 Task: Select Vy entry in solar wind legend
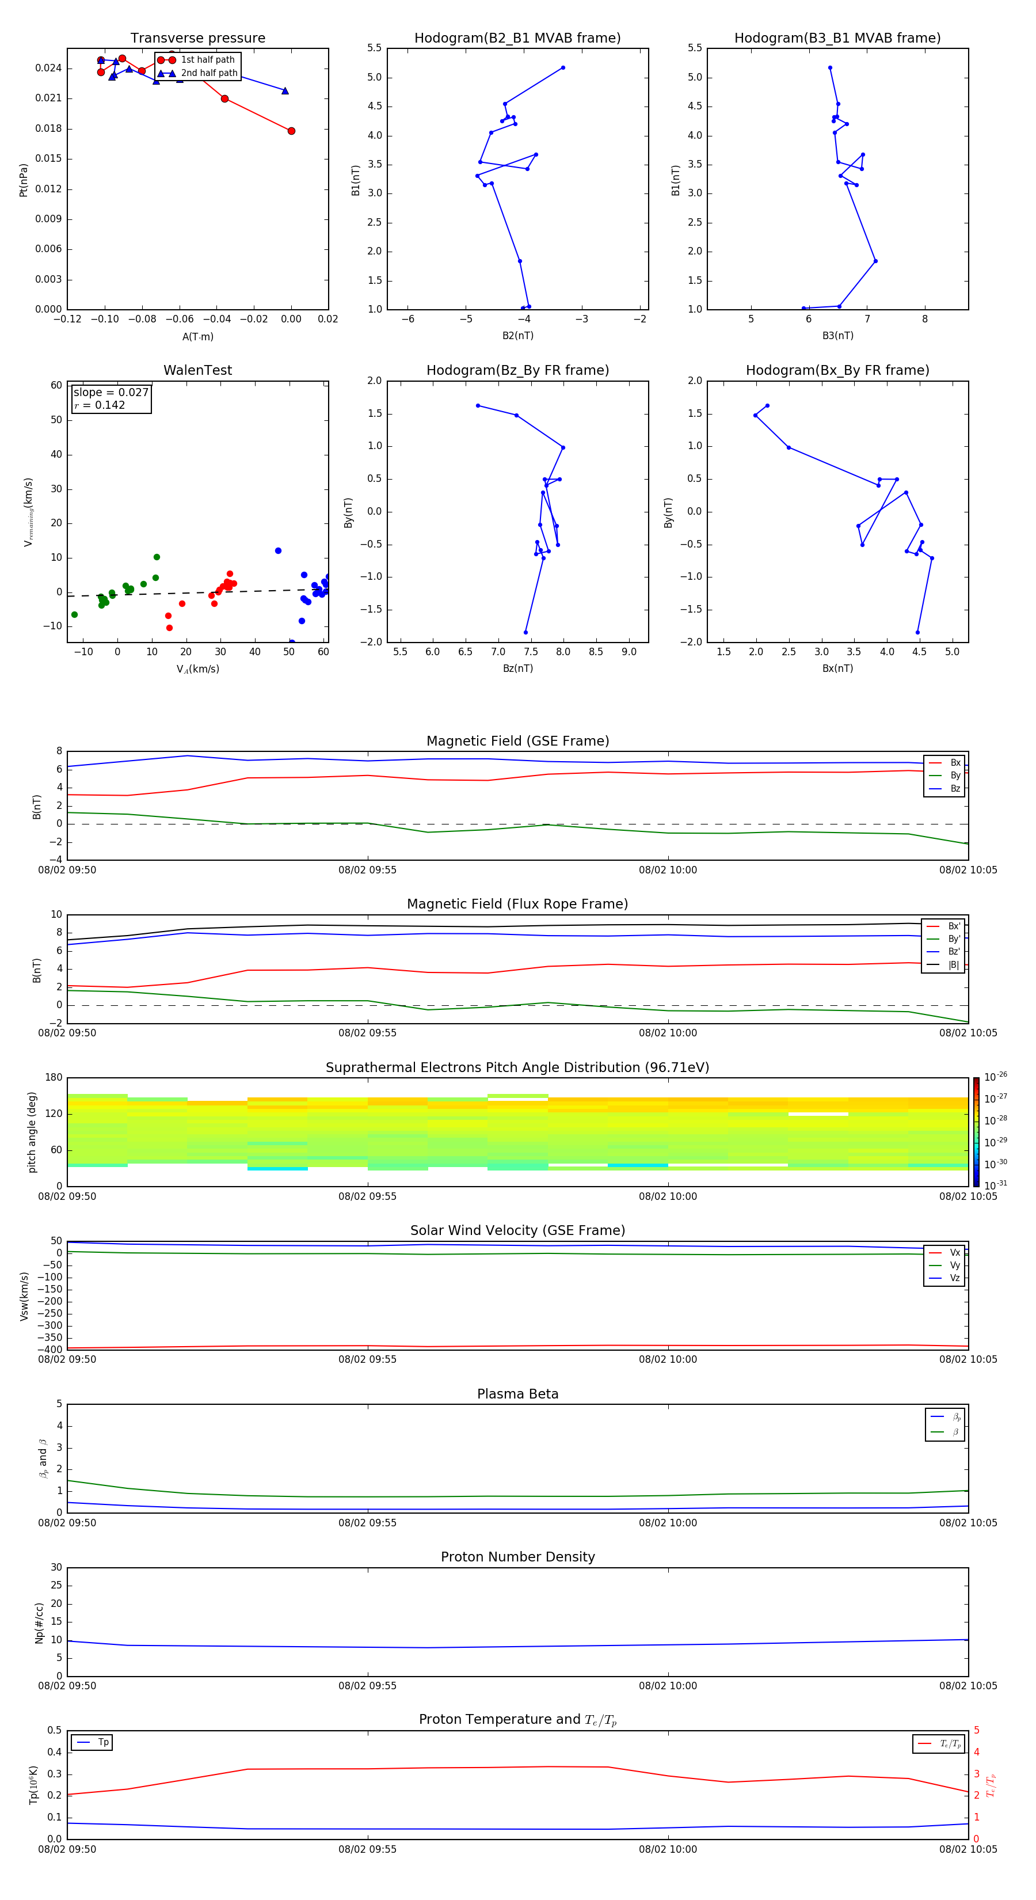(944, 1266)
